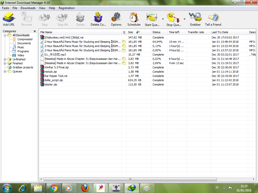Click the Action Center flag icon

pos(230,188)
